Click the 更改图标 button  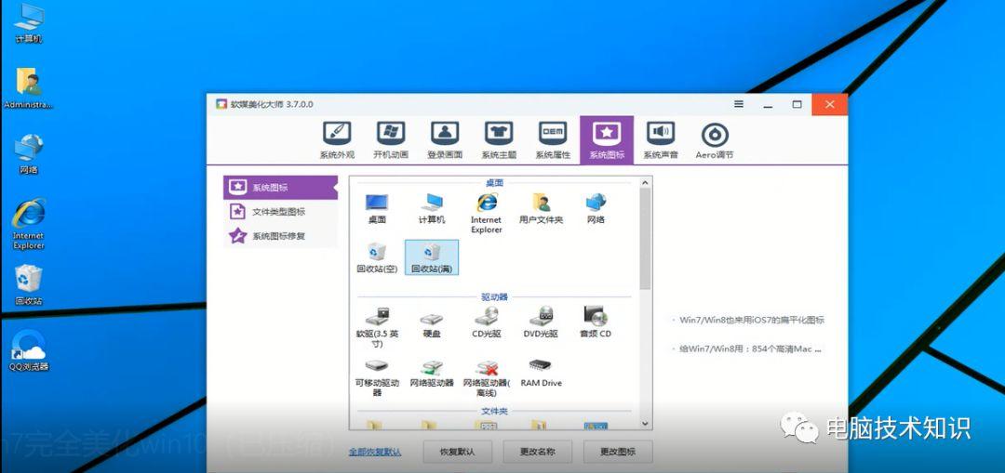tap(618, 452)
